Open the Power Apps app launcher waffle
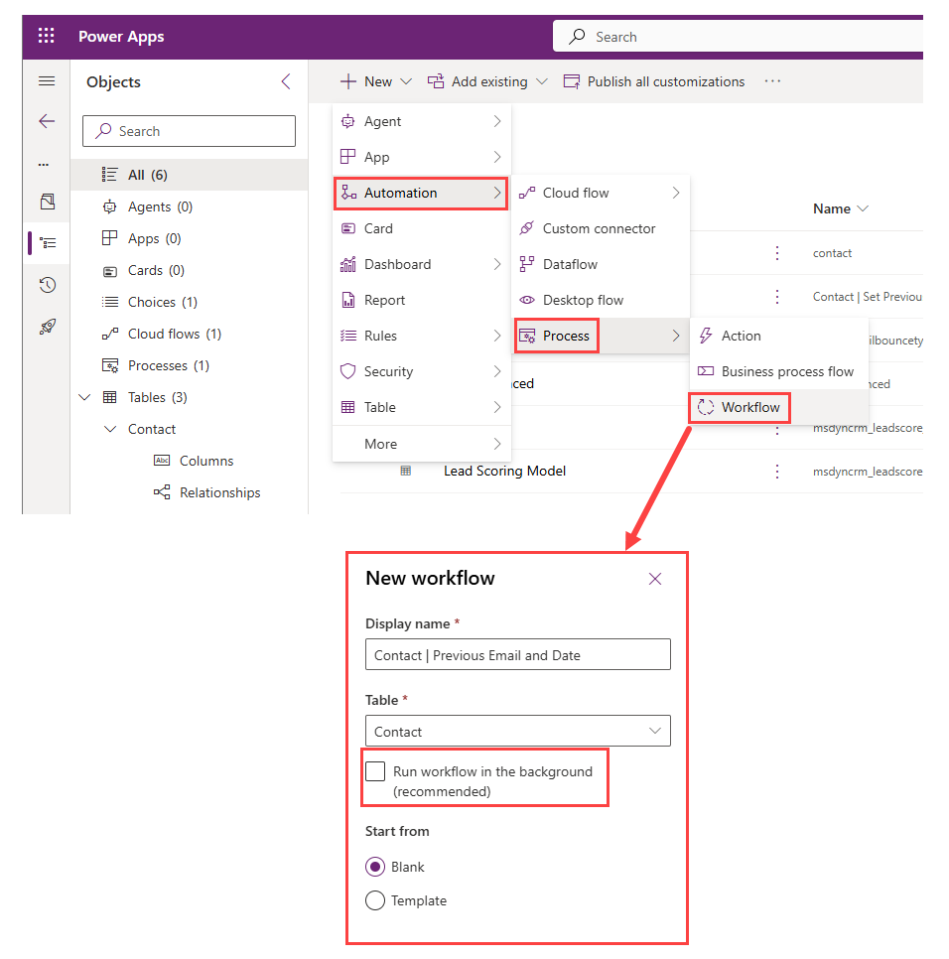Screen dimensions: 949x959 click(46, 36)
